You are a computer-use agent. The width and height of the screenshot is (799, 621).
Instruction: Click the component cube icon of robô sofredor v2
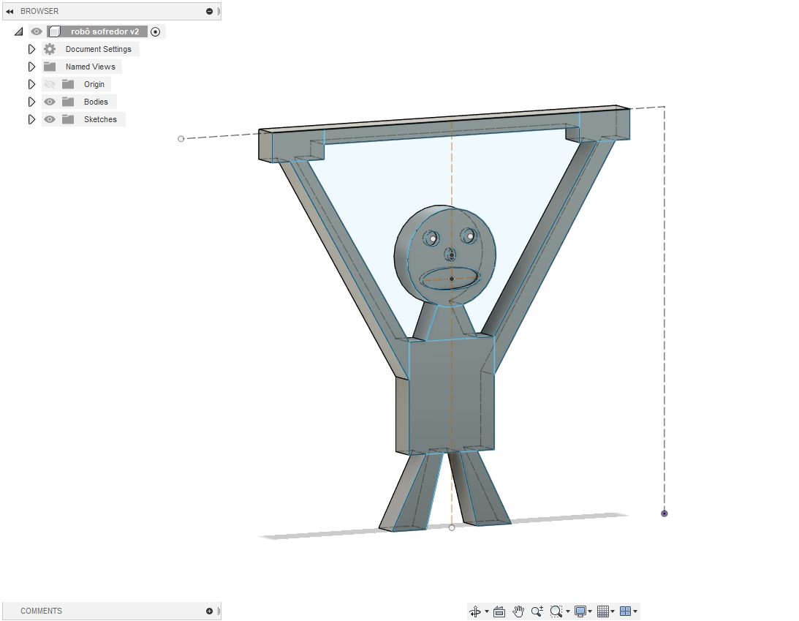(x=55, y=31)
